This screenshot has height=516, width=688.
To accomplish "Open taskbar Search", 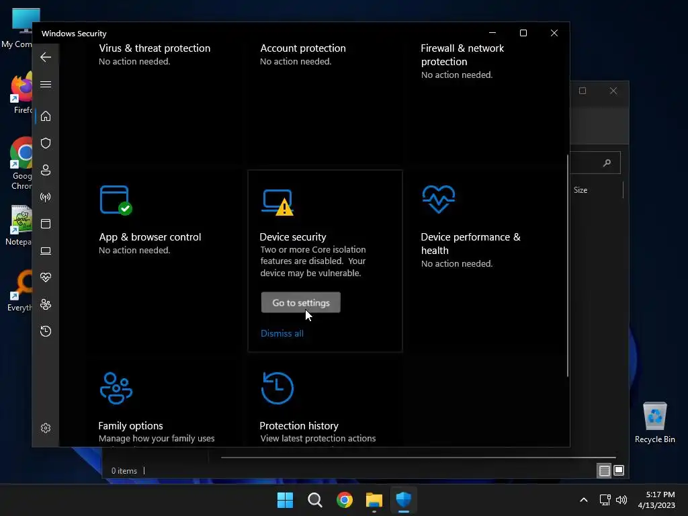I will click(314, 500).
